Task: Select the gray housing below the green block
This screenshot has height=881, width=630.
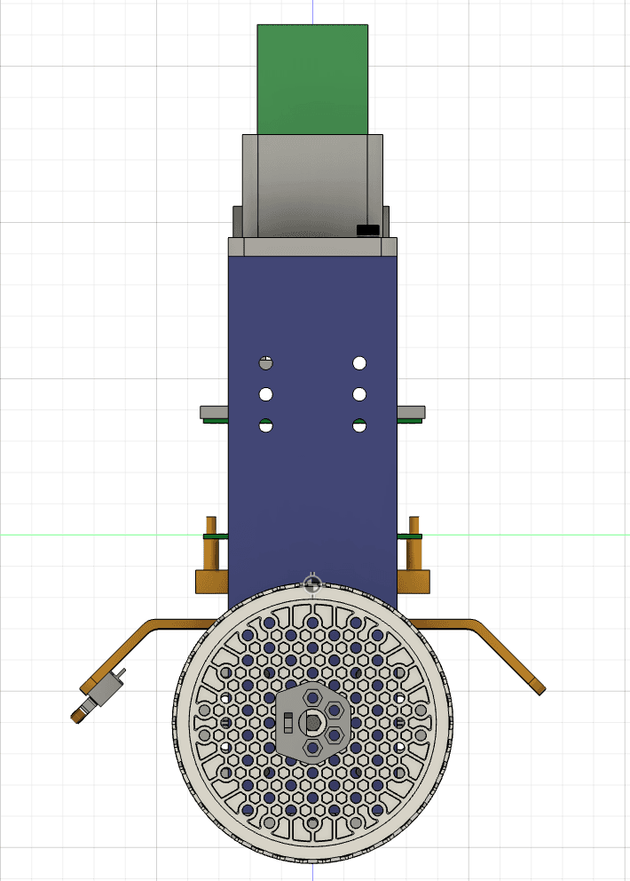Action: pyautogui.click(x=312, y=186)
